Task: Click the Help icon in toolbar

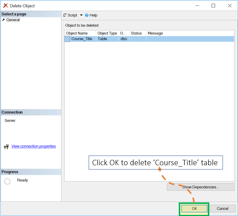Action: 87,15
